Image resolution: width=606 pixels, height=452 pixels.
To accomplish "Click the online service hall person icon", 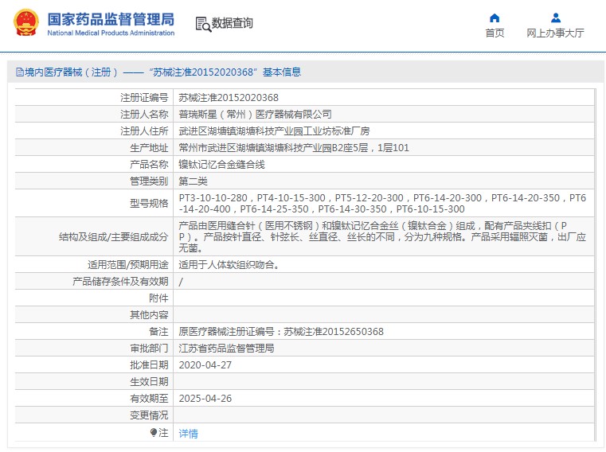I will pyautogui.click(x=555, y=18).
